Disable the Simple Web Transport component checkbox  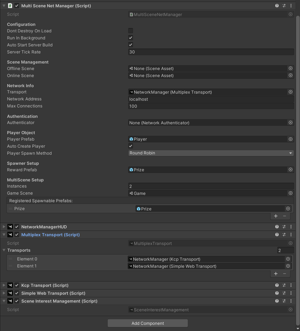point(17,293)
